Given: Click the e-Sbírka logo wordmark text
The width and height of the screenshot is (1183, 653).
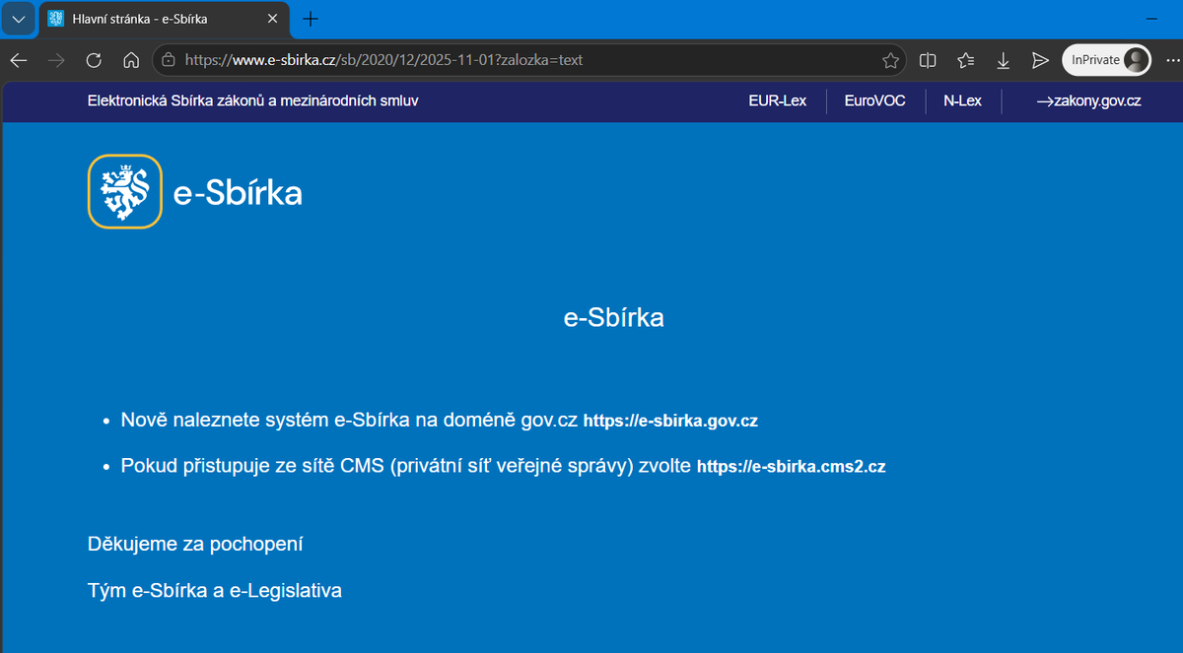Looking at the screenshot, I should coord(238,193).
